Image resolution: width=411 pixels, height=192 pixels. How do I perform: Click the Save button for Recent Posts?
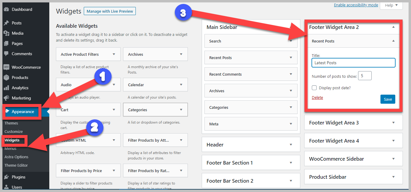tap(388, 99)
